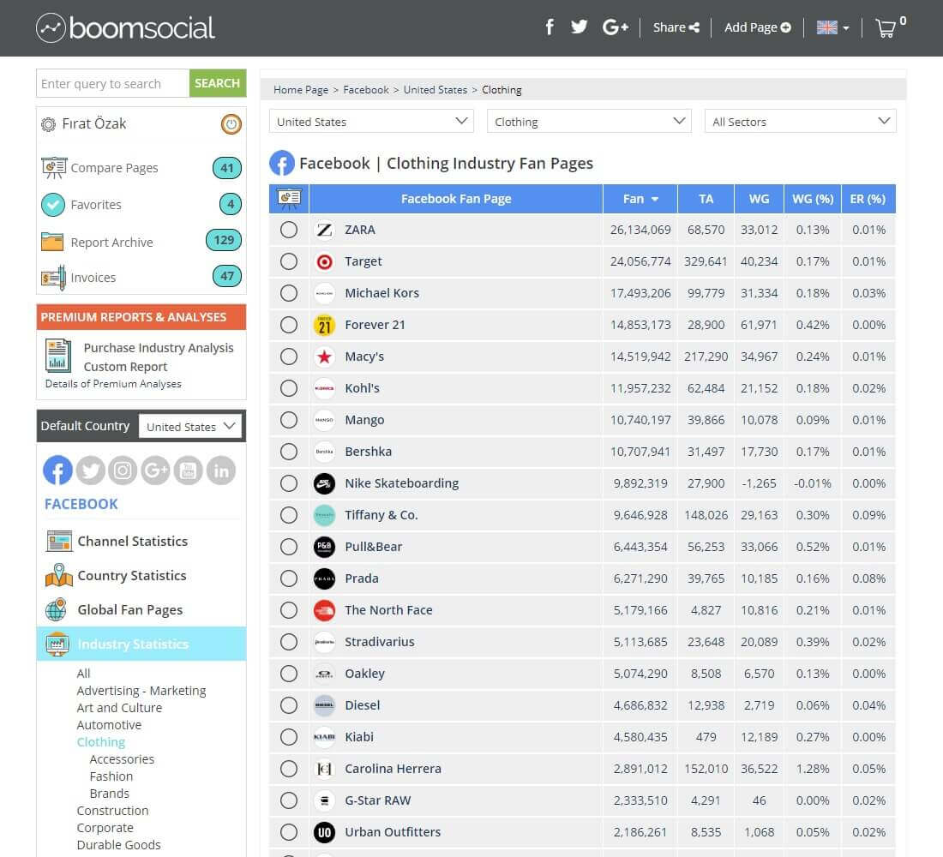Click the search query input field

[x=113, y=83]
